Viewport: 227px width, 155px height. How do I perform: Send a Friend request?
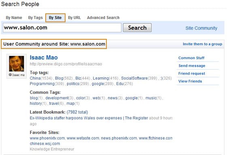192,74
